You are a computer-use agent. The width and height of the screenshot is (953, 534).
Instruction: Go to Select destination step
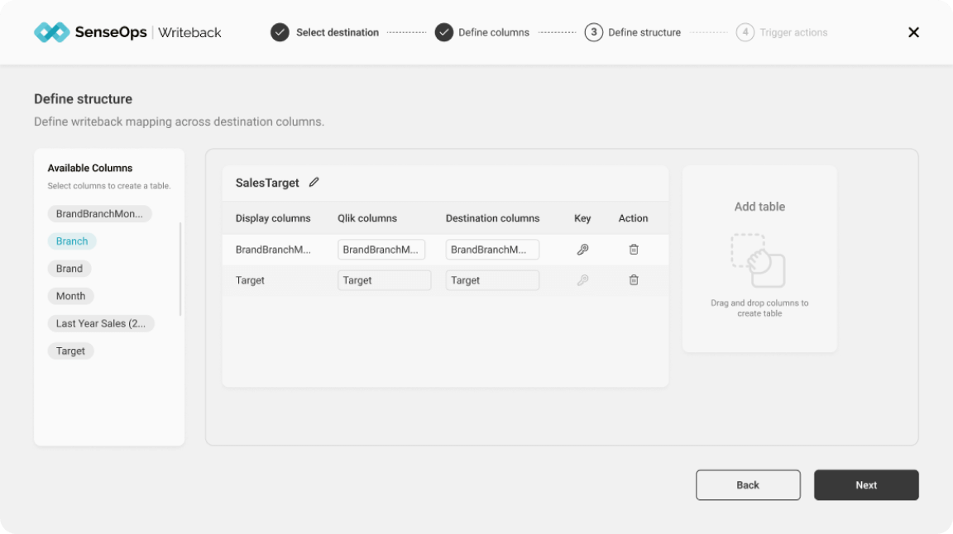(325, 32)
